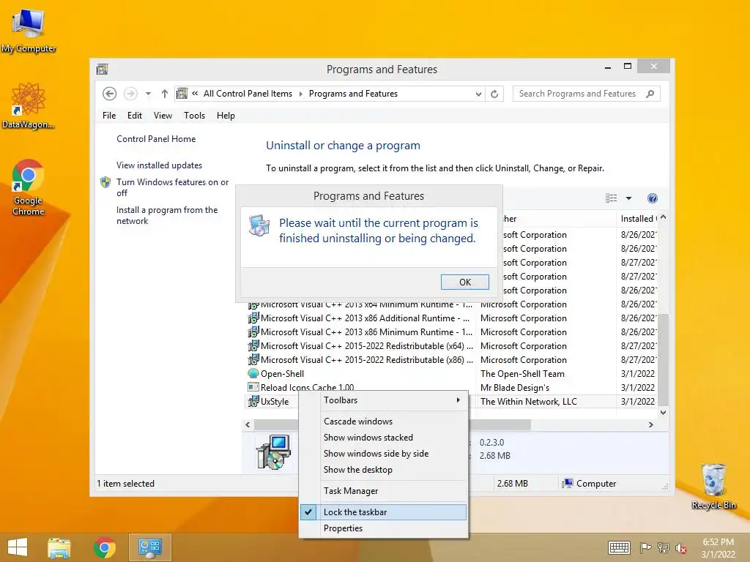Select the Open-Shell program row
The image size is (750, 562).
pos(450,374)
